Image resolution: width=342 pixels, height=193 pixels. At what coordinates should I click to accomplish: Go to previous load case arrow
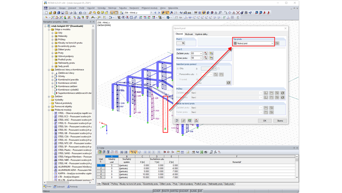pos(155,13)
